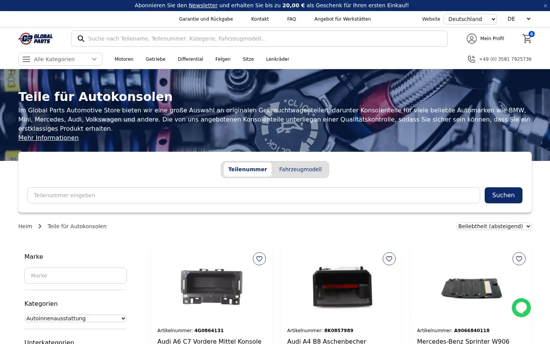Open Angebot für Werkstätten link

pos(343,19)
